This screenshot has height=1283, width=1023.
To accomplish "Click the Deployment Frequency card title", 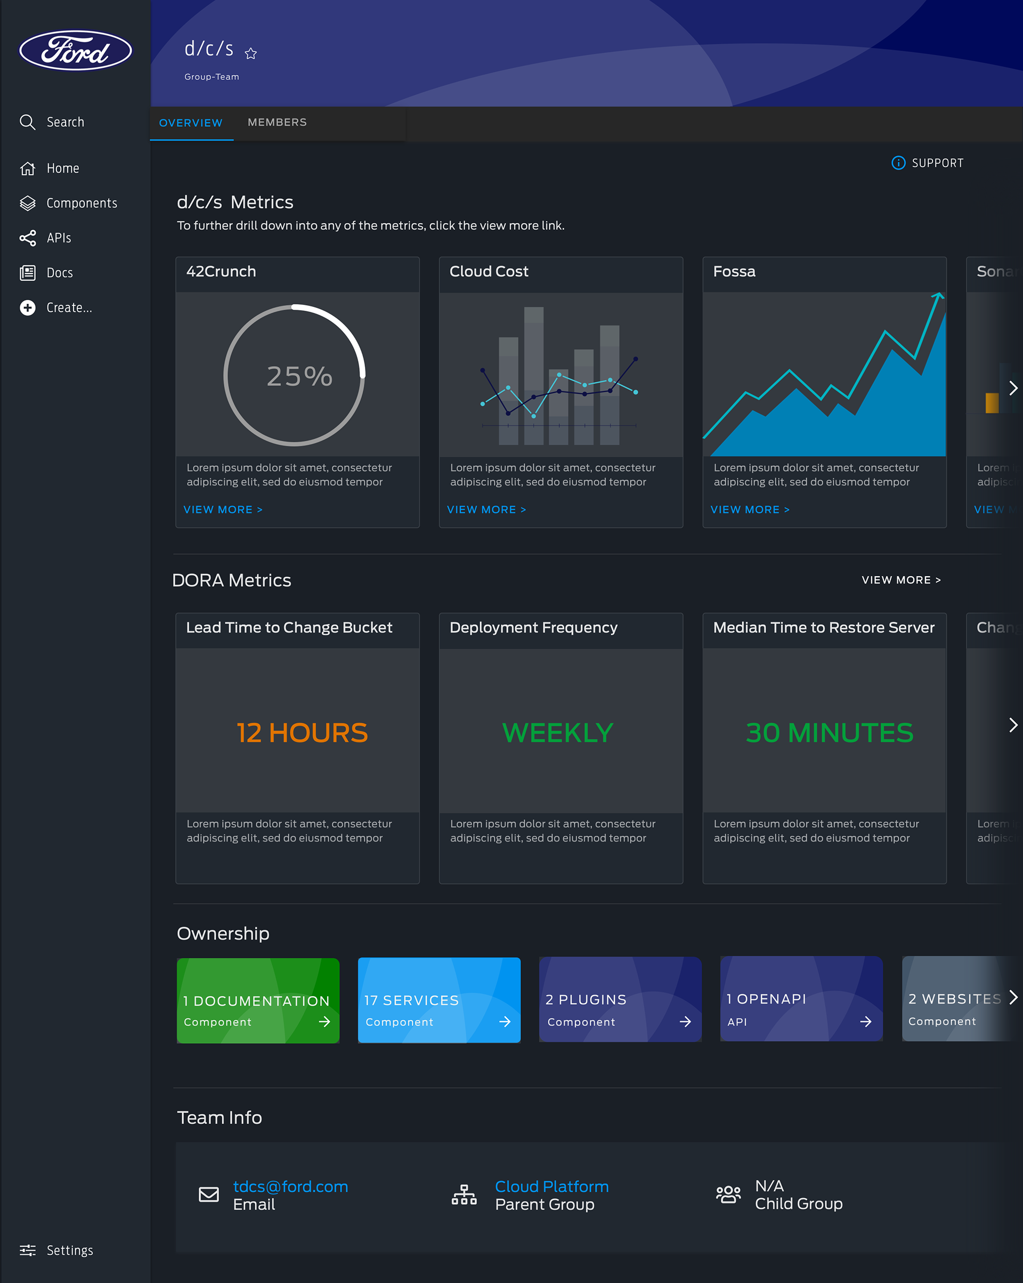I will point(533,628).
